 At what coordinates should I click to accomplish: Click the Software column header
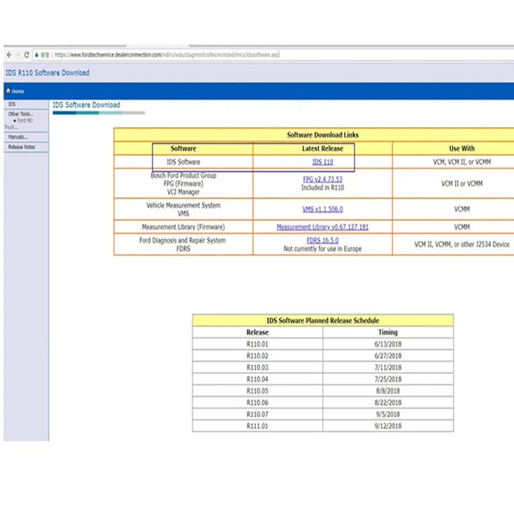pyautogui.click(x=183, y=148)
